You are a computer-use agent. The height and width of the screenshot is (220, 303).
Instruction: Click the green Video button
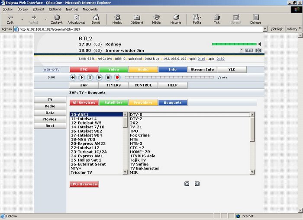point(113,70)
